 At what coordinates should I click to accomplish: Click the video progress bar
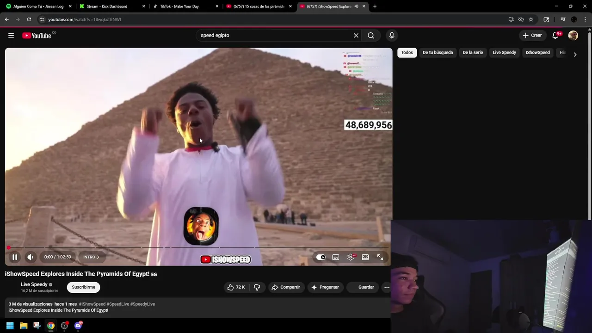(198, 248)
